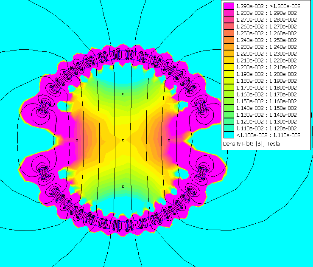Viewport: 313px width, 267px height.
Task: Click swatch beside 1.180e-002 : 1.190e-002
Action: [229, 81]
